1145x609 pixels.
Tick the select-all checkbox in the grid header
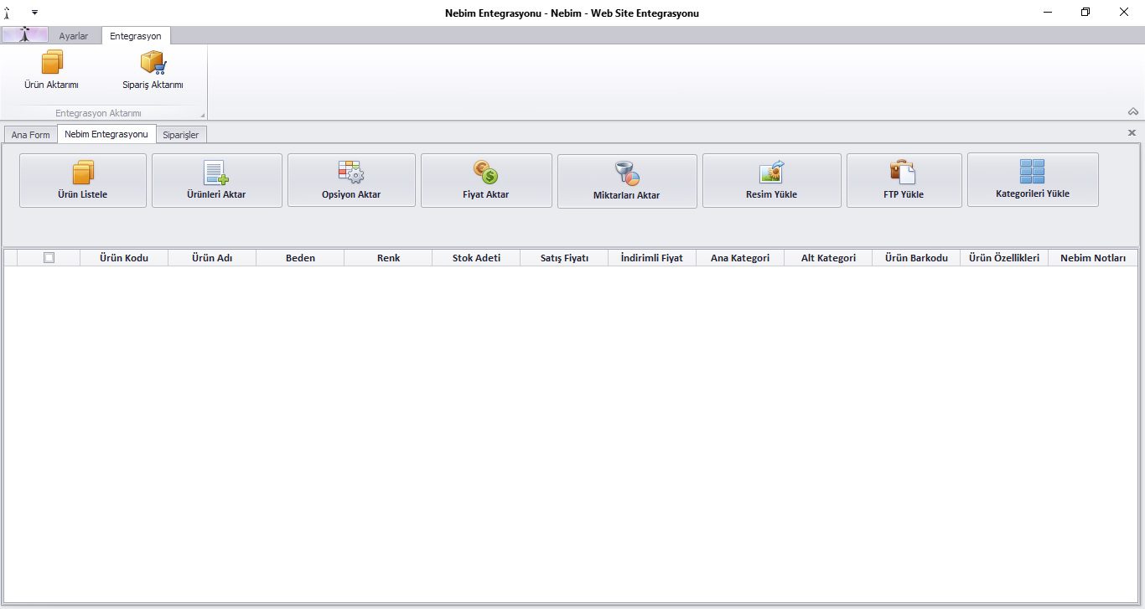(x=49, y=258)
